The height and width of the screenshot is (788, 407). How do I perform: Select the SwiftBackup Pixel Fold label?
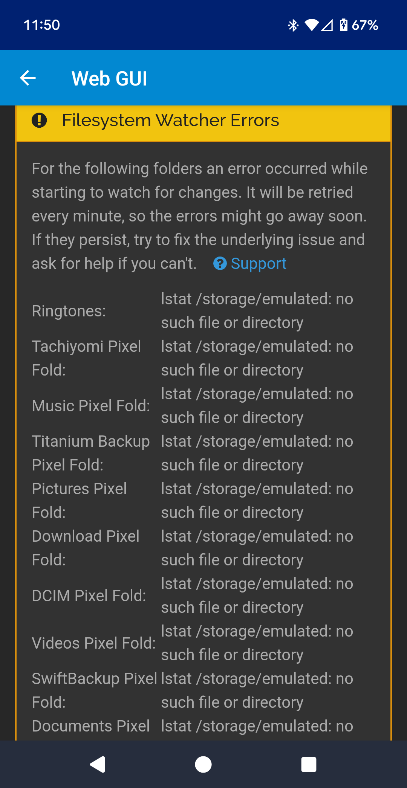[x=94, y=690]
